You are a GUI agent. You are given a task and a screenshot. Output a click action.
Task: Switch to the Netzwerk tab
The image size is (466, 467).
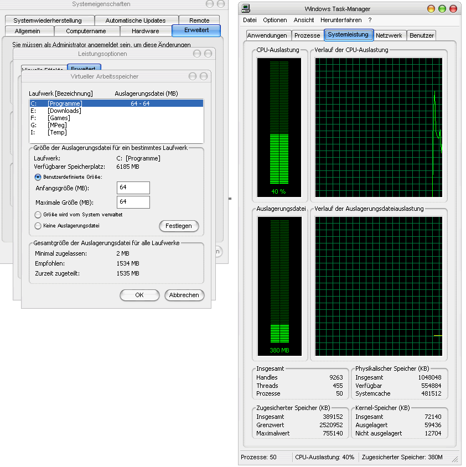(389, 35)
